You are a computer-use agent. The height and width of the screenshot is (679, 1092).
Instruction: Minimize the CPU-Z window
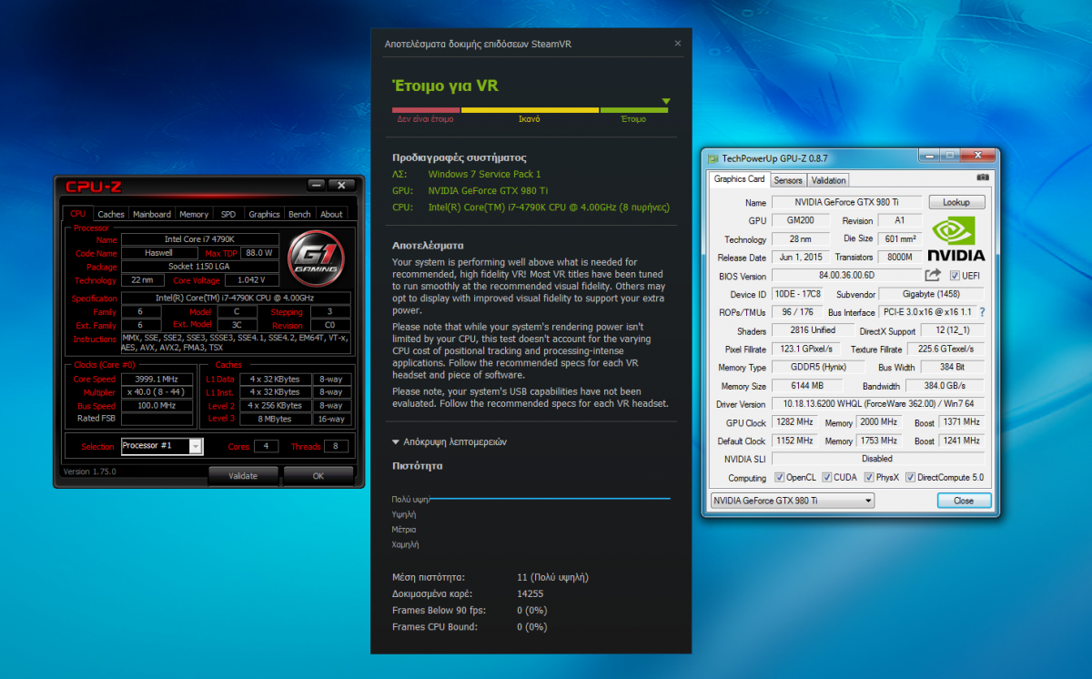pos(316,185)
